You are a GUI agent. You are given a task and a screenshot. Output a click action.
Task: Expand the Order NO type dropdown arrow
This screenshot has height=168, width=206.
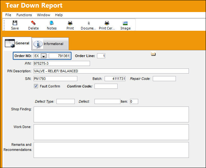tap(43, 56)
